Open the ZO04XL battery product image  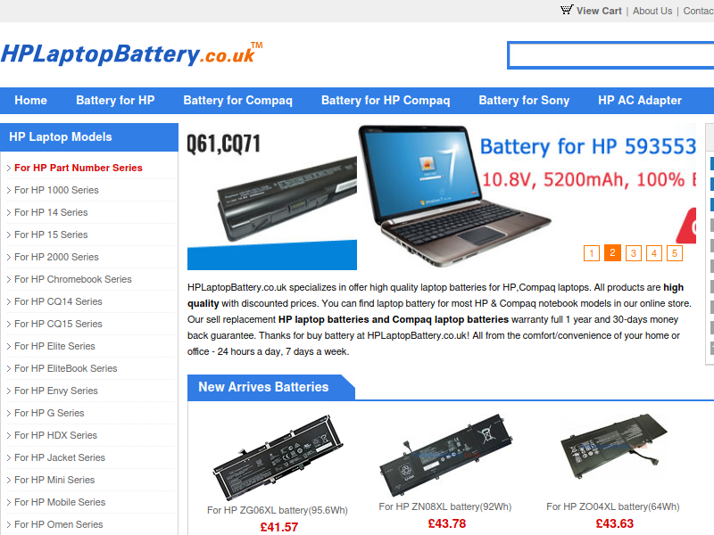pos(613,446)
